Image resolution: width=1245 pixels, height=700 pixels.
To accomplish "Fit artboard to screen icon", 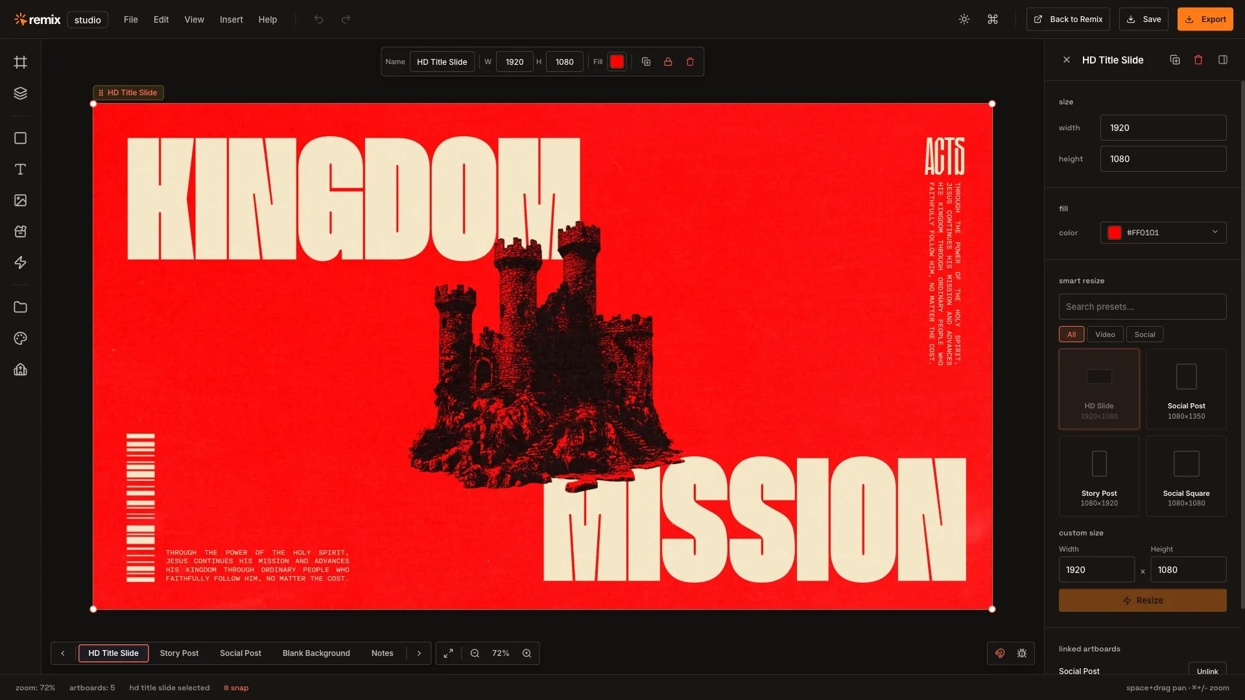I will [448, 653].
